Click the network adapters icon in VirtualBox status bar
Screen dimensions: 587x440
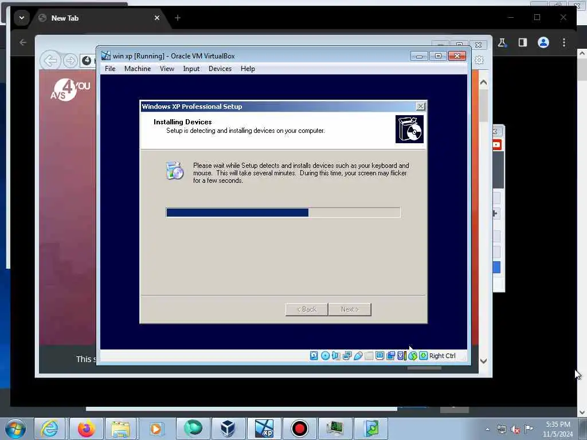coord(347,356)
